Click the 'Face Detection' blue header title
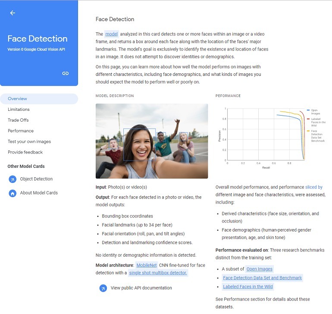The height and width of the screenshot is (314, 332). pyautogui.click(x=38, y=38)
